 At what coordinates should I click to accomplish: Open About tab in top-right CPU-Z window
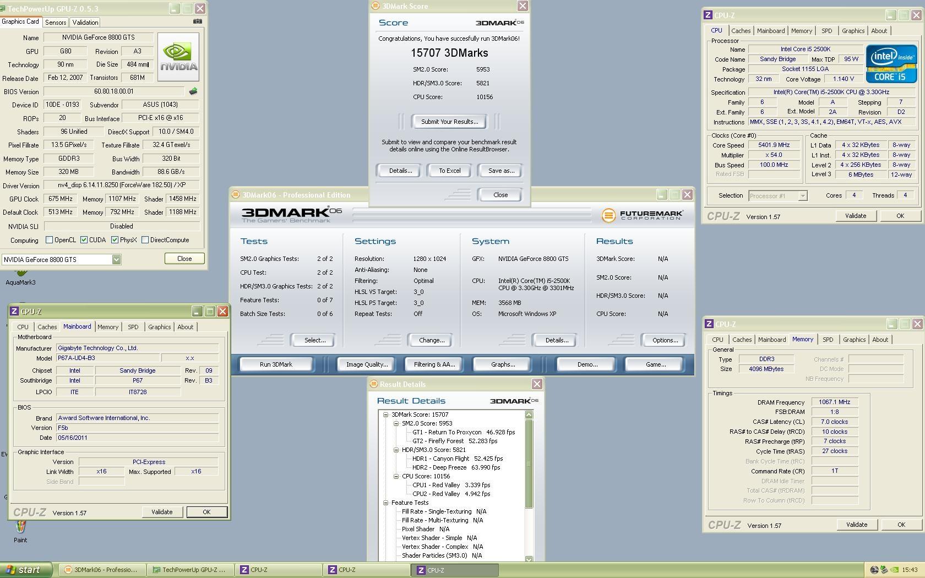(x=879, y=31)
